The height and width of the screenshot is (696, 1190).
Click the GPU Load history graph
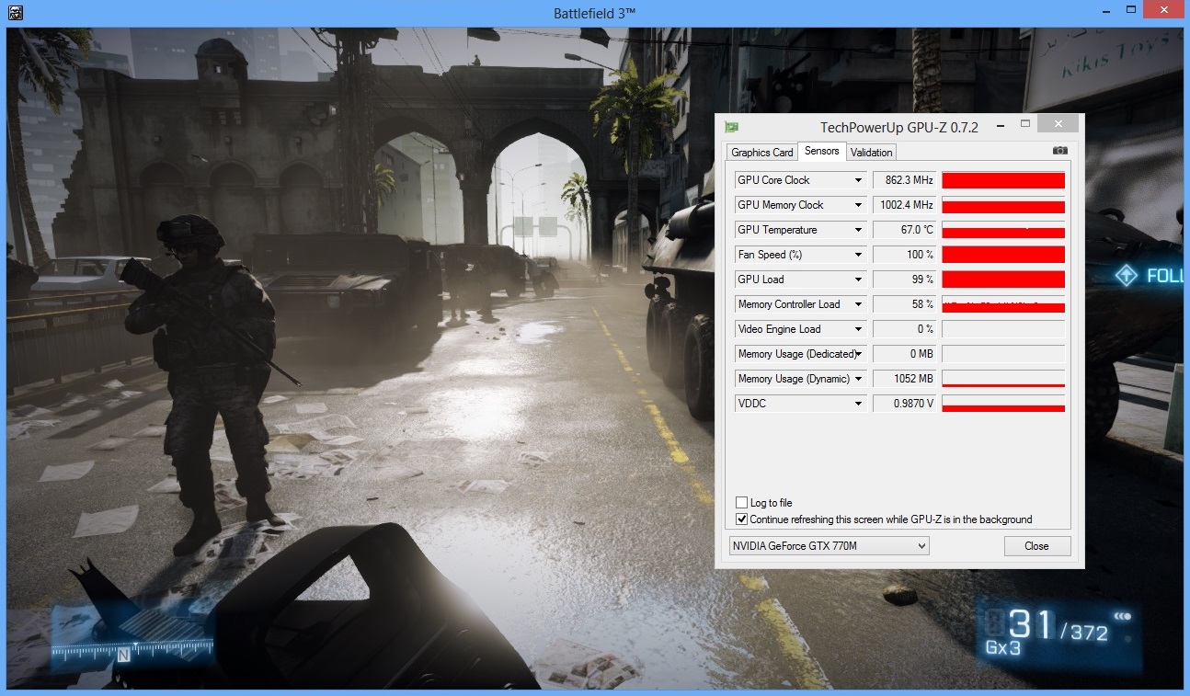pos(1003,280)
